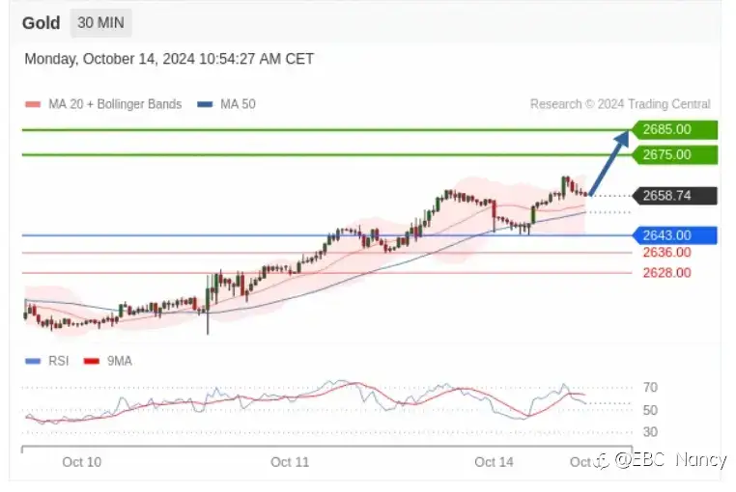Click the RSI legend label
Screen dimensions: 736x492
point(59,361)
